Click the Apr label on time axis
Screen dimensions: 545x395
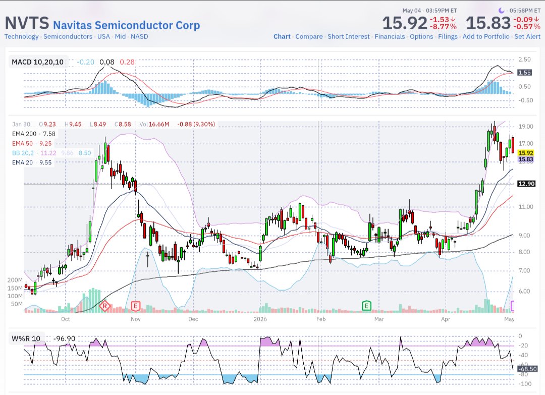445,319
